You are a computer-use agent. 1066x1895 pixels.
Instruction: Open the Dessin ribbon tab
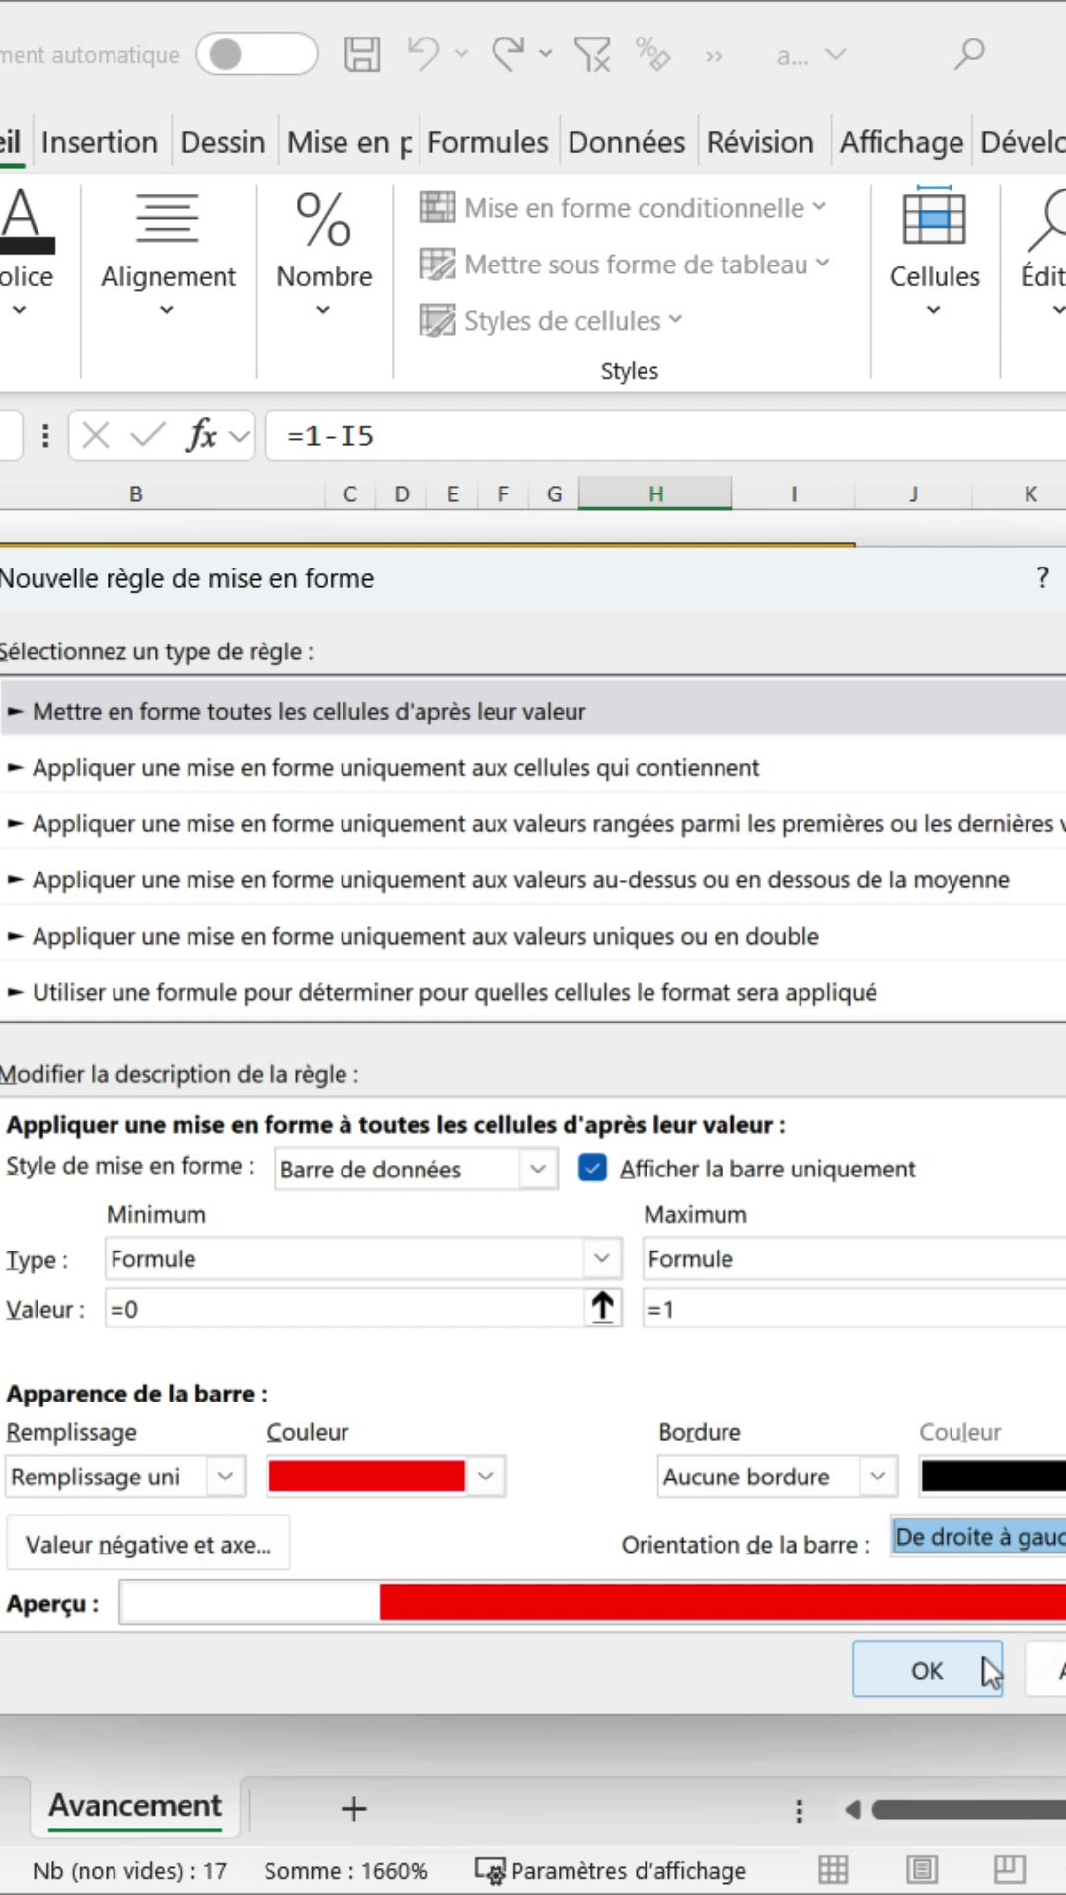222,142
